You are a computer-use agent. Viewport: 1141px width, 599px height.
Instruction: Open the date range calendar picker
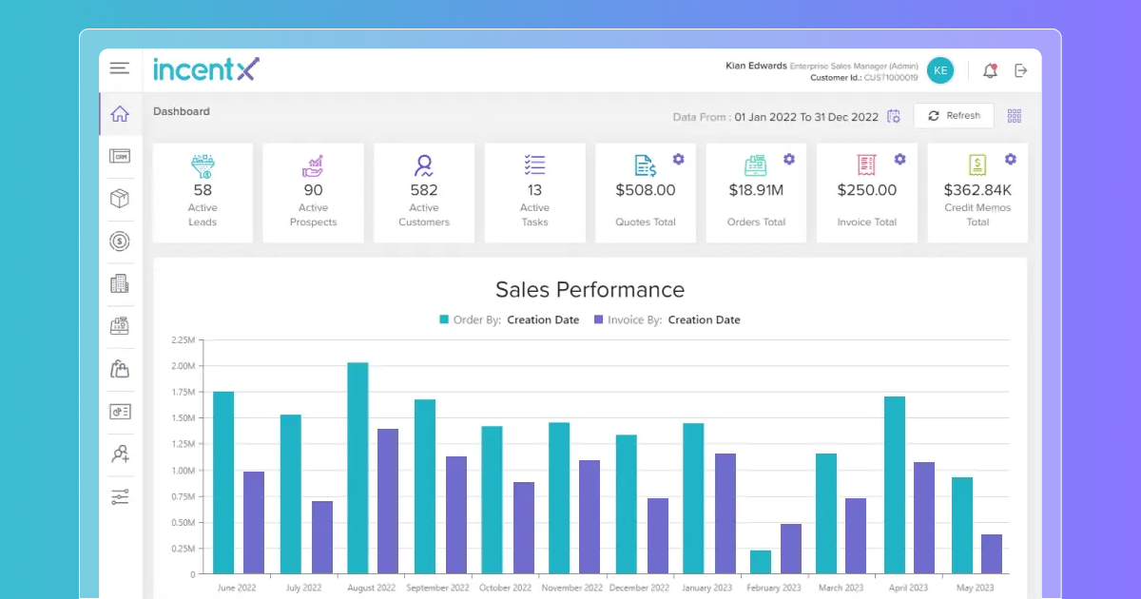coord(893,115)
